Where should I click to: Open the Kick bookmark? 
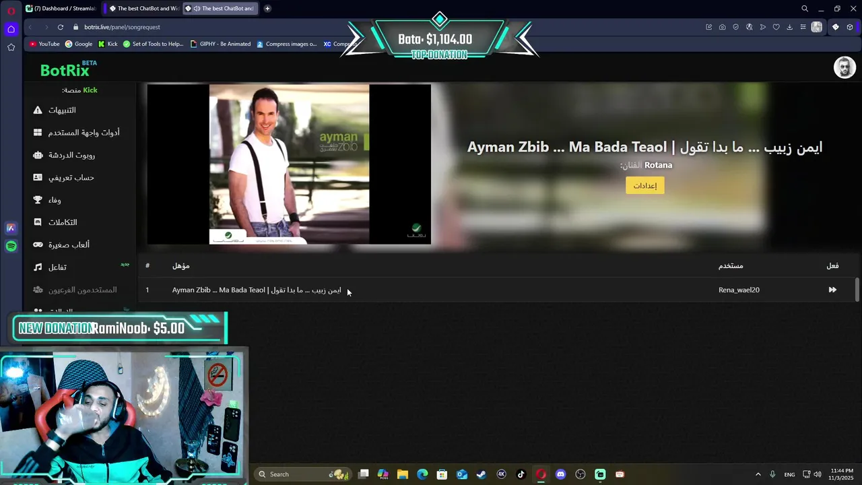click(x=108, y=44)
